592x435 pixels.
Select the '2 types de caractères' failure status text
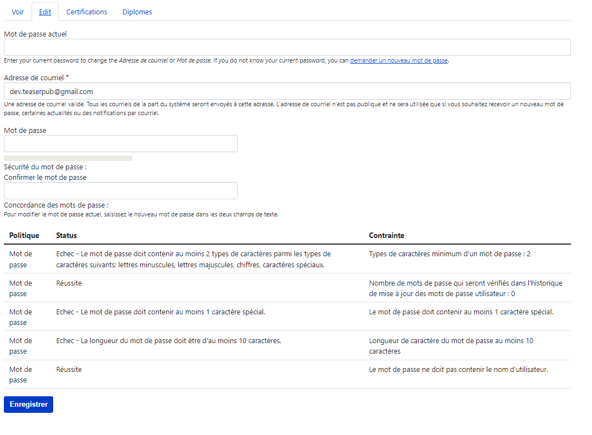[193, 259]
